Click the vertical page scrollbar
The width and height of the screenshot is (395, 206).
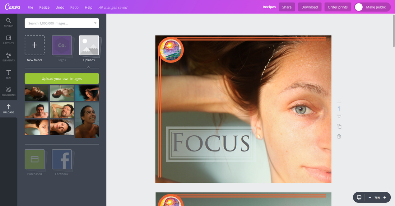tap(394, 31)
